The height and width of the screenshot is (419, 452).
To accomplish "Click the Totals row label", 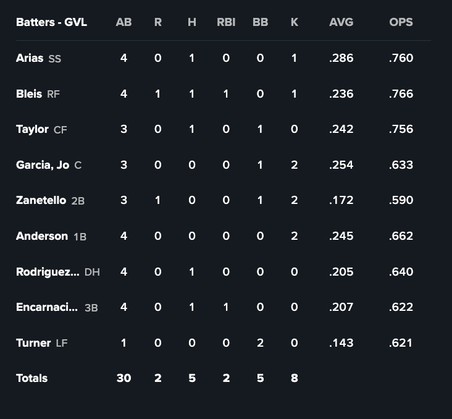I will (31, 378).
